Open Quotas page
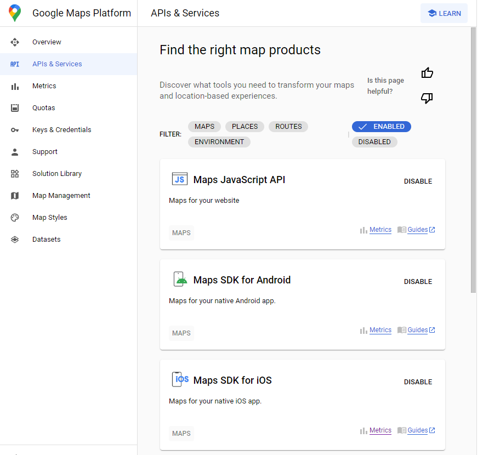Screen dimensions: 483x455 [69, 108]
